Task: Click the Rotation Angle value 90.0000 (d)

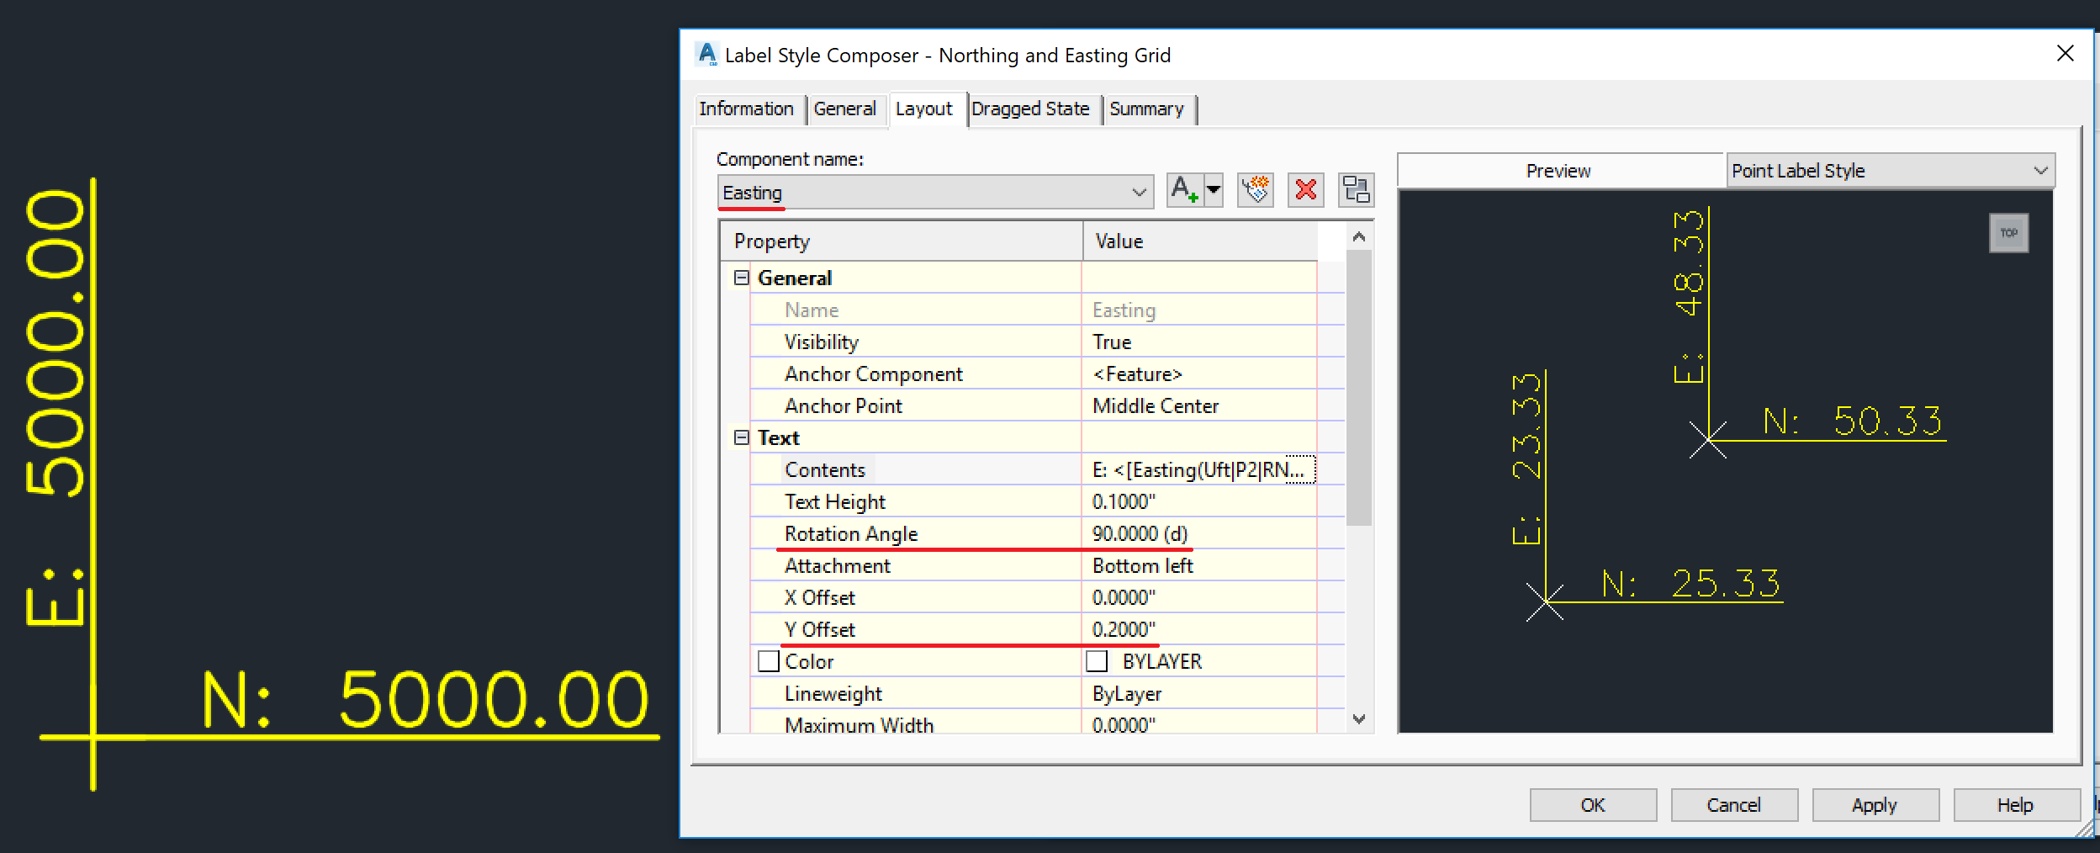Action: tap(1140, 533)
